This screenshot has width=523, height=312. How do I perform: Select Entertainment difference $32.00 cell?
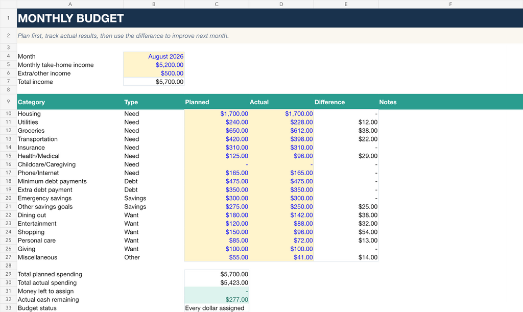pos(346,223)
